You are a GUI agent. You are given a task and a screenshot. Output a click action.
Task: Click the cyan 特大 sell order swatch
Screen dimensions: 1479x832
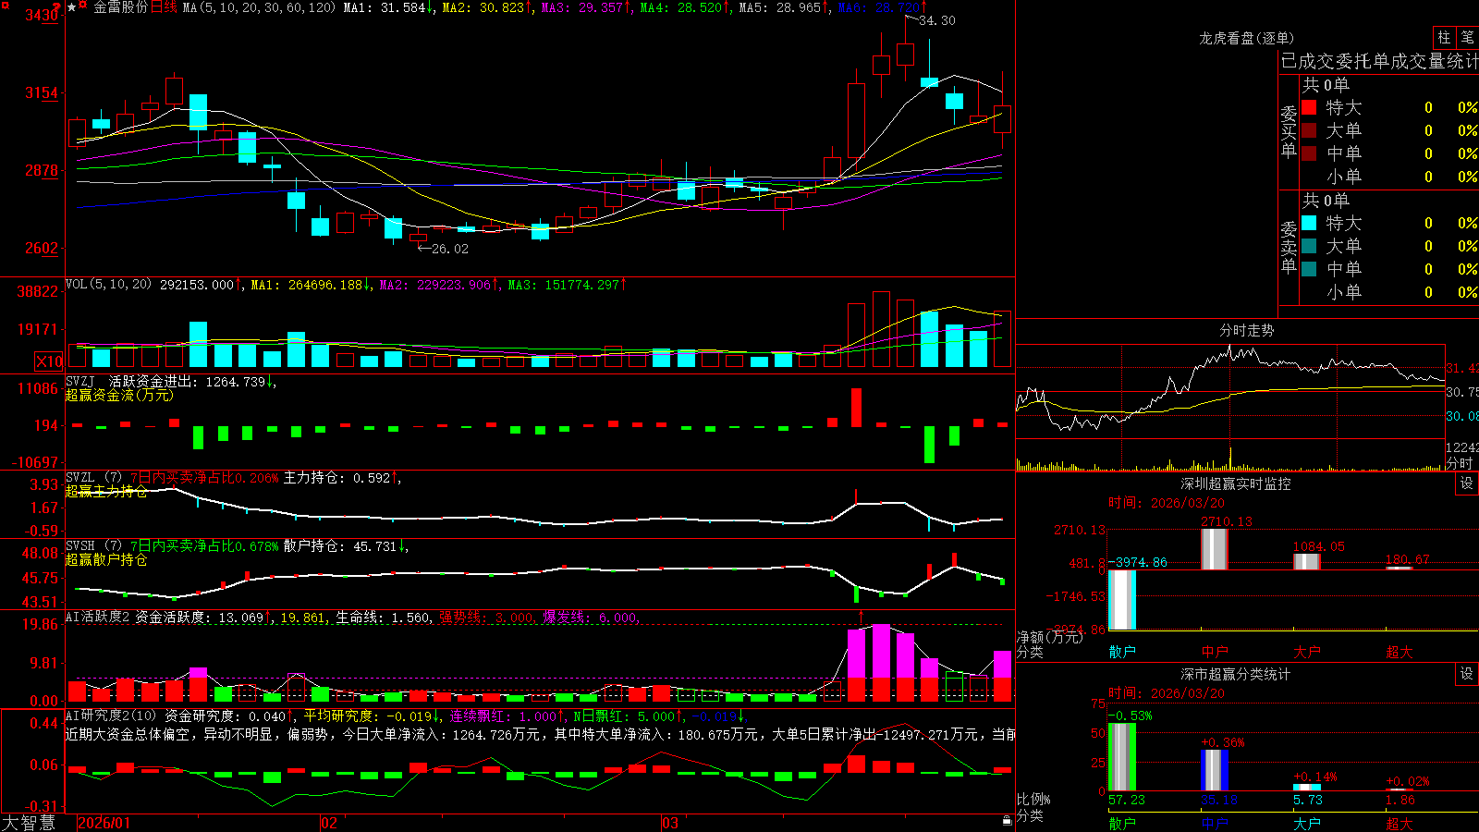click(x=1309, y=223)
